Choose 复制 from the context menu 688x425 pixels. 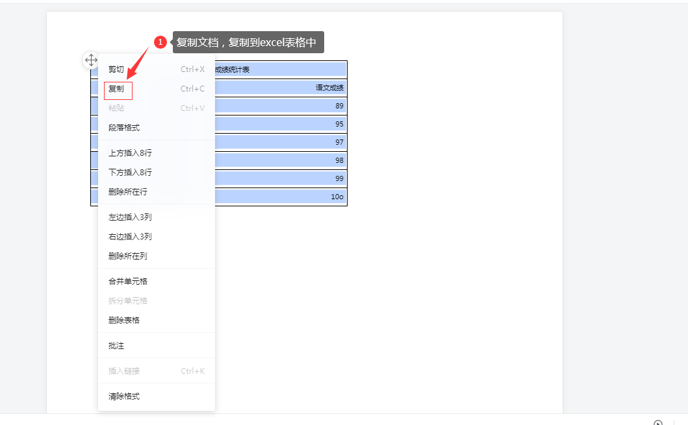click(156, 88)
